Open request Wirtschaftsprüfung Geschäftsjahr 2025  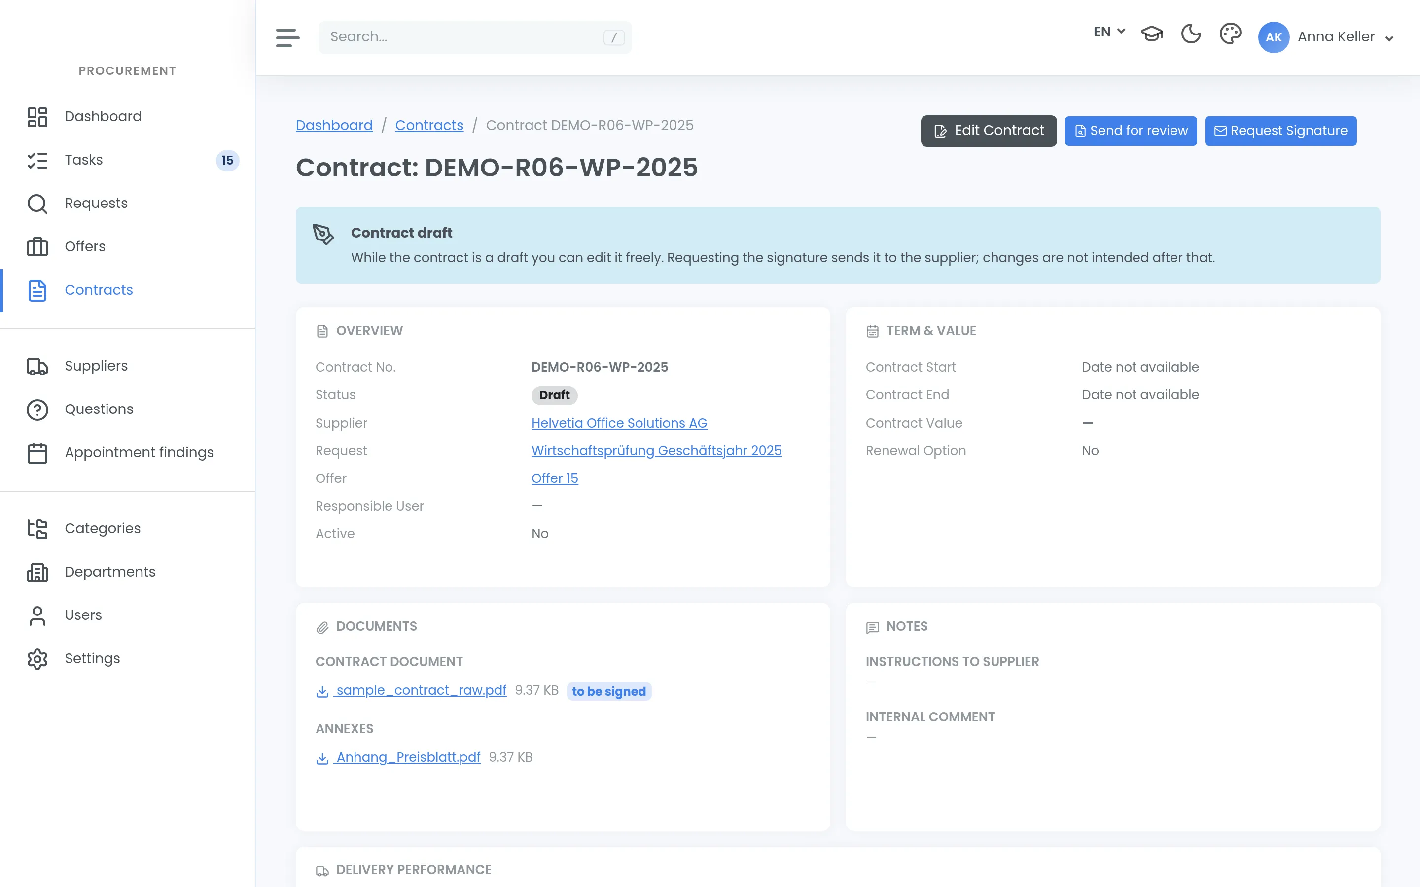[x=656, y=450]
